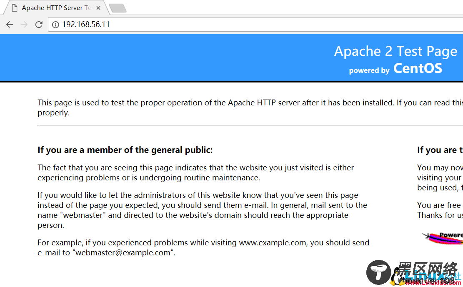Screen dimensions: 463x287
Task: Reload the page with refresh icon
Action: (39, 25)
